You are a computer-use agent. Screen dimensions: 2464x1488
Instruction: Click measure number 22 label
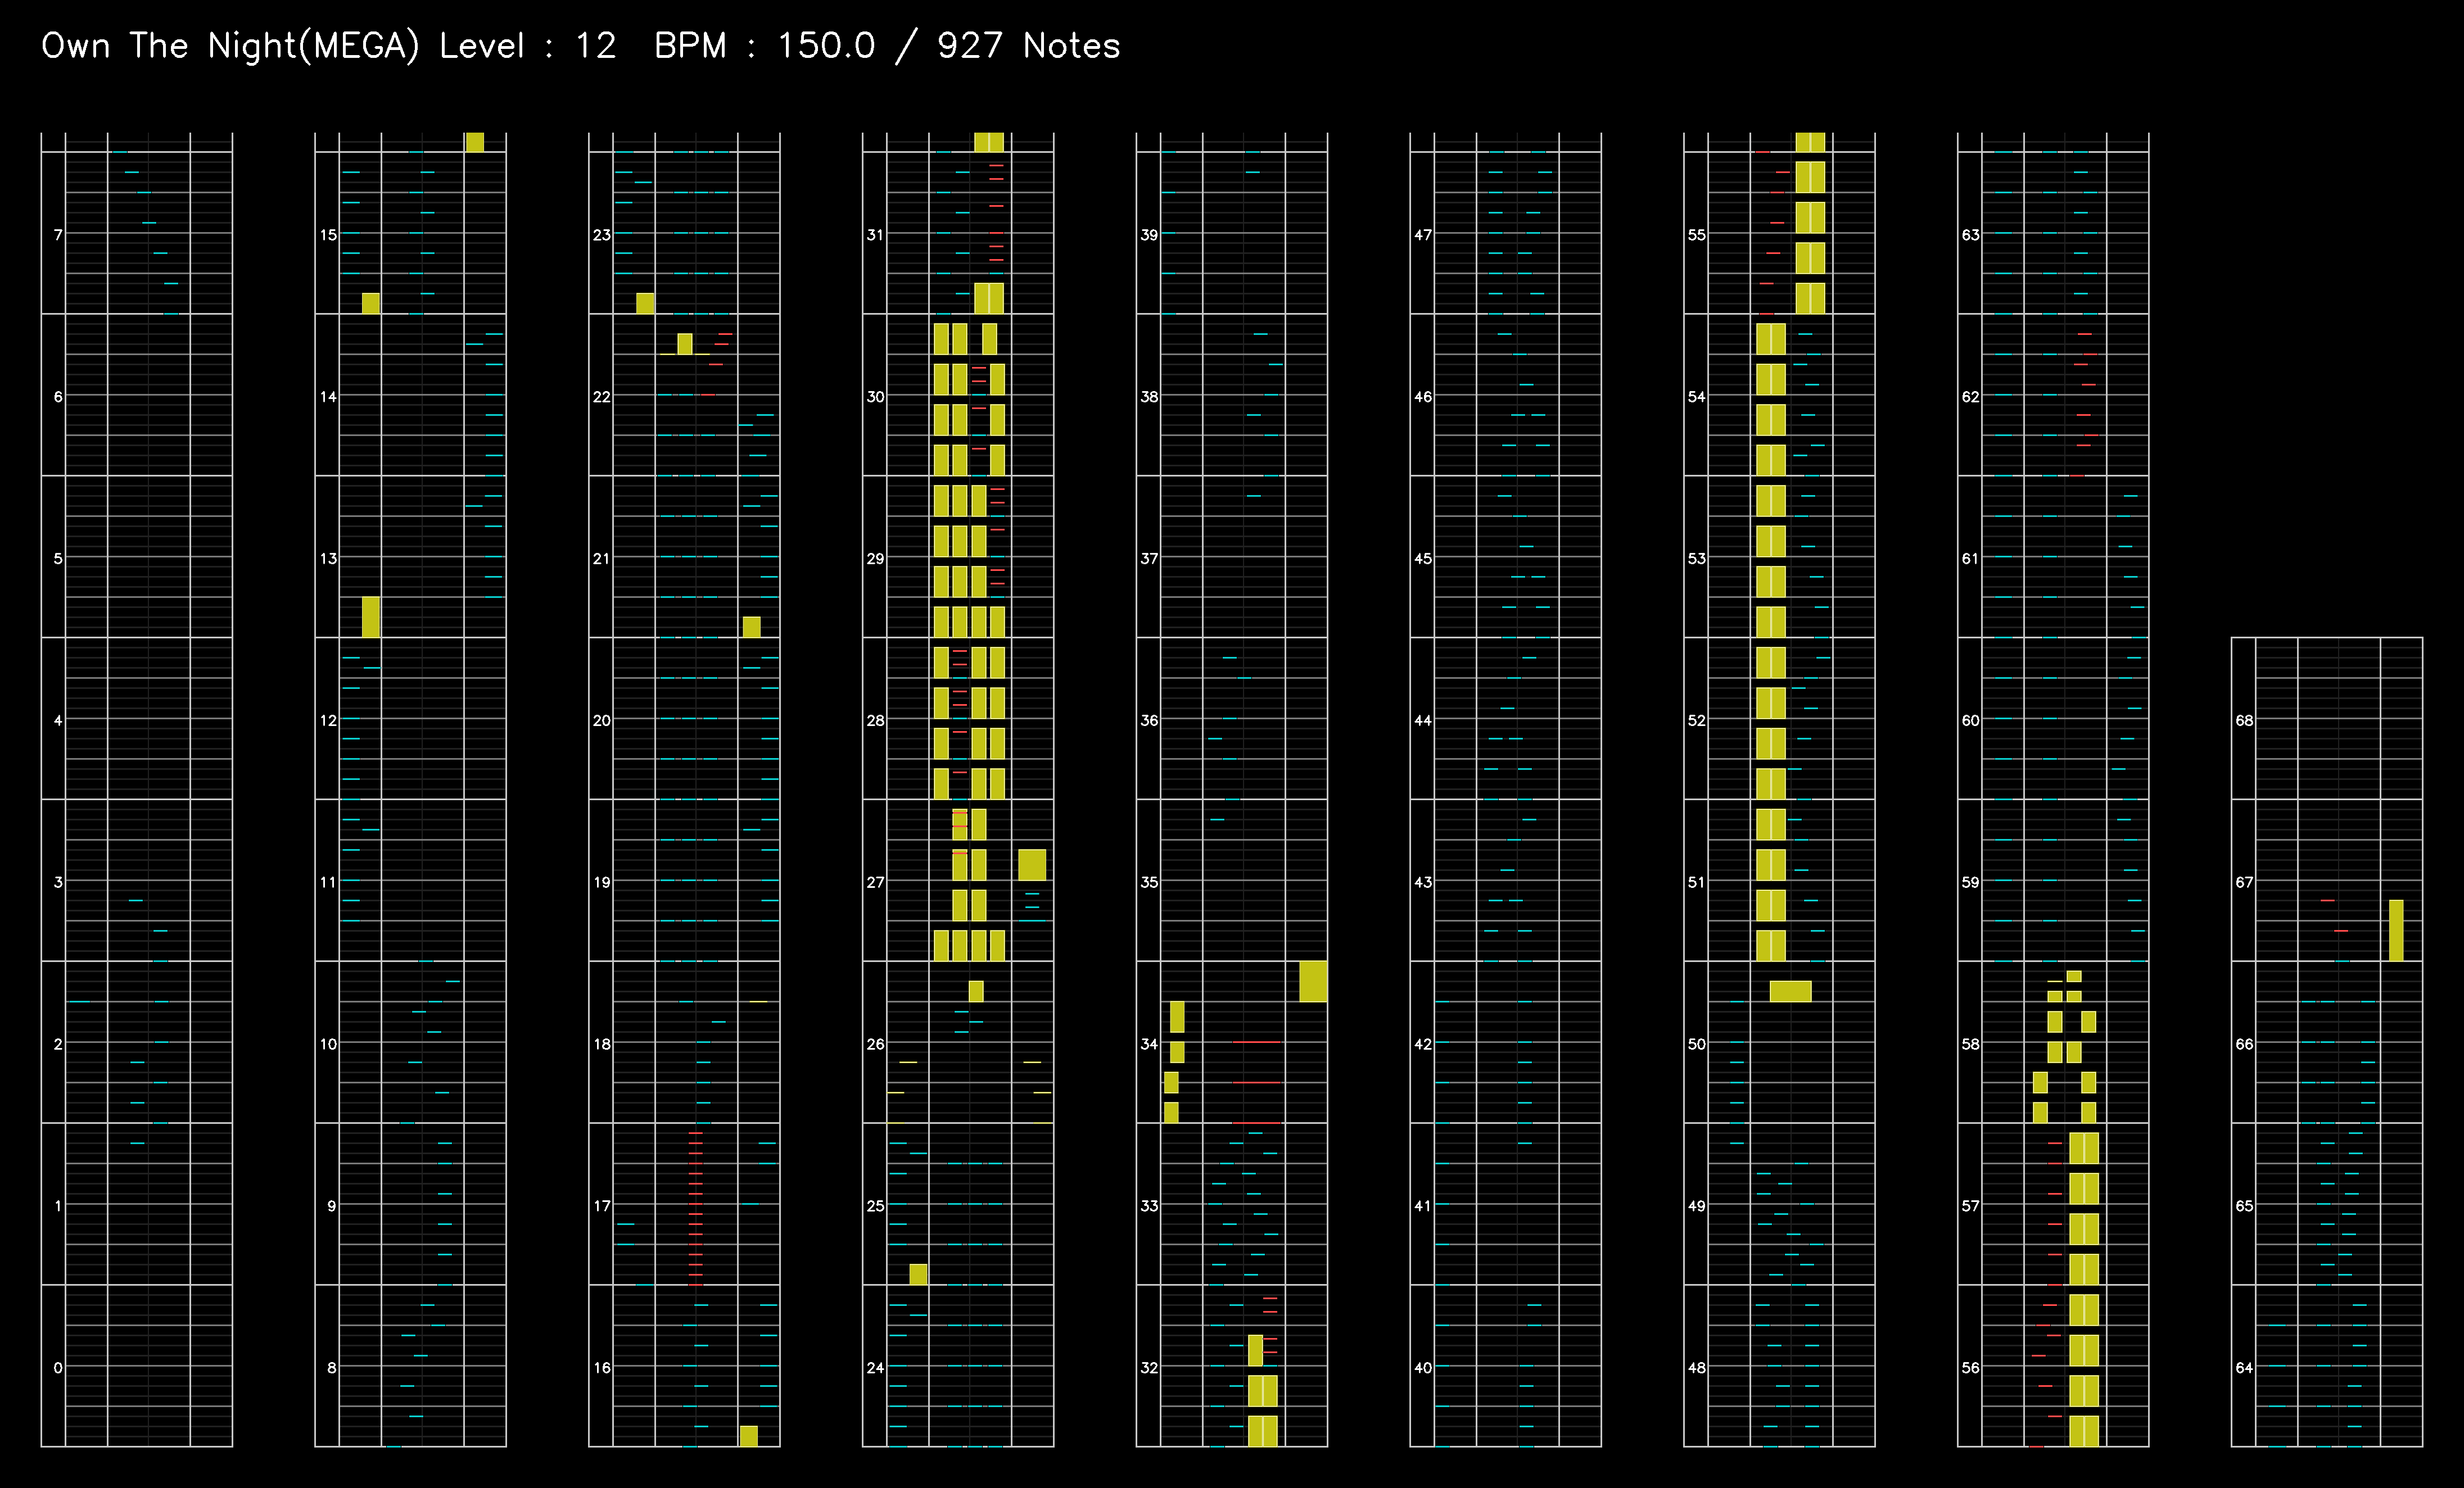[x=602, y=397]
